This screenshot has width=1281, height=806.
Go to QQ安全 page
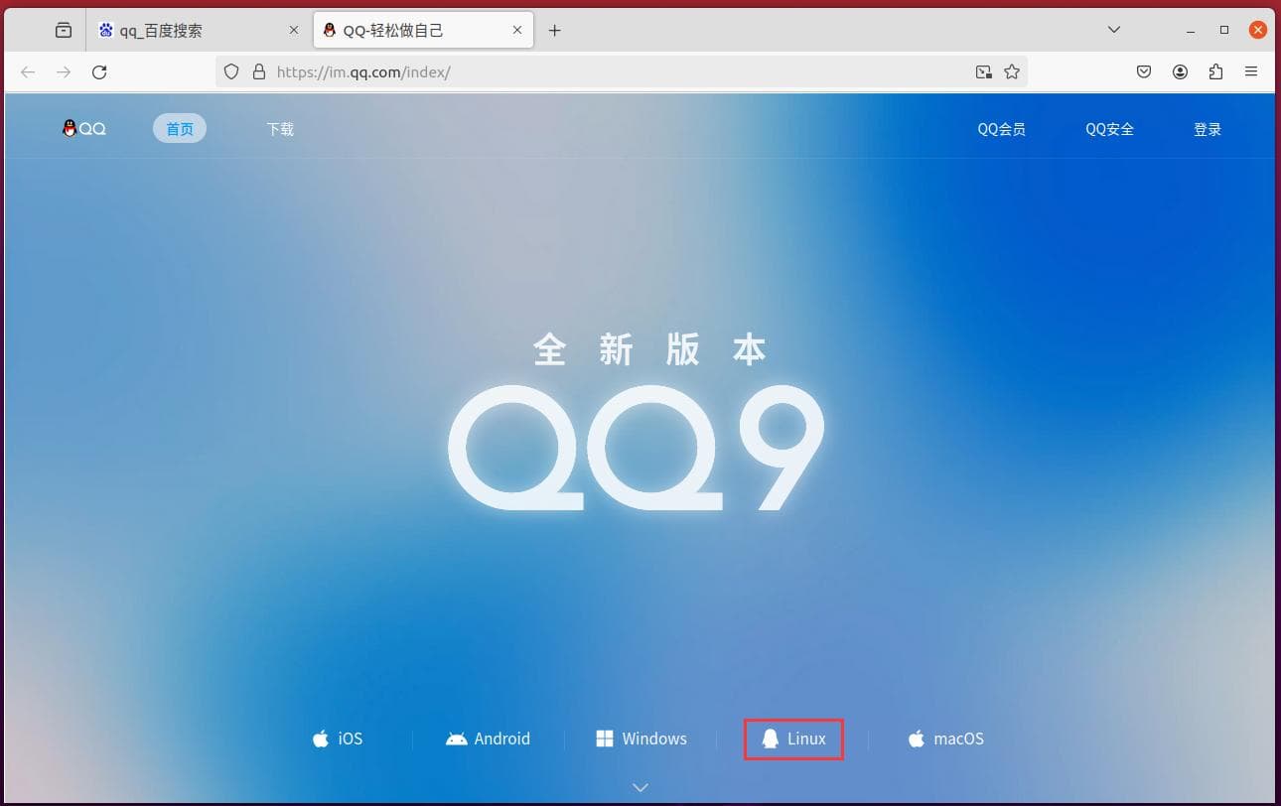1109,129
